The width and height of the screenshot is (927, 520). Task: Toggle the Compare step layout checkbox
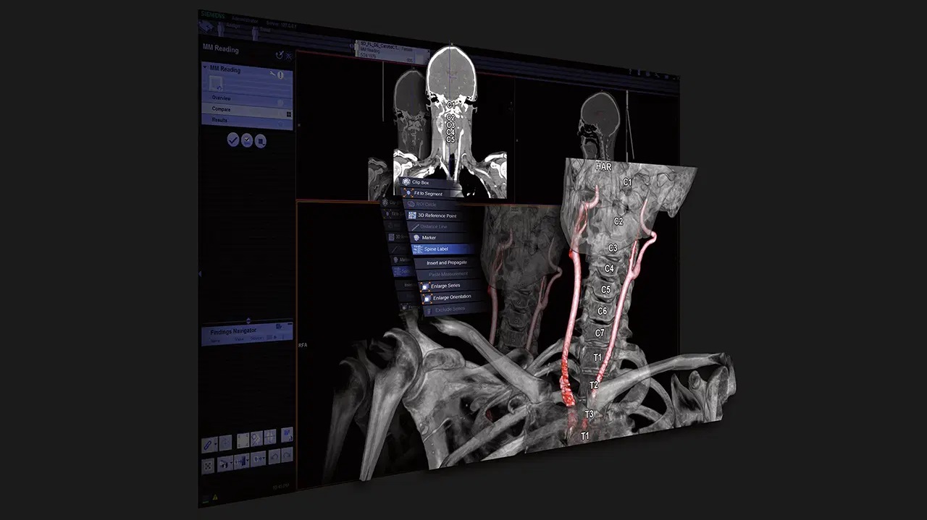[288, 114]
